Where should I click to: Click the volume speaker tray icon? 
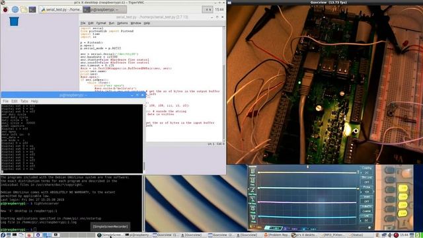(390, 235)
